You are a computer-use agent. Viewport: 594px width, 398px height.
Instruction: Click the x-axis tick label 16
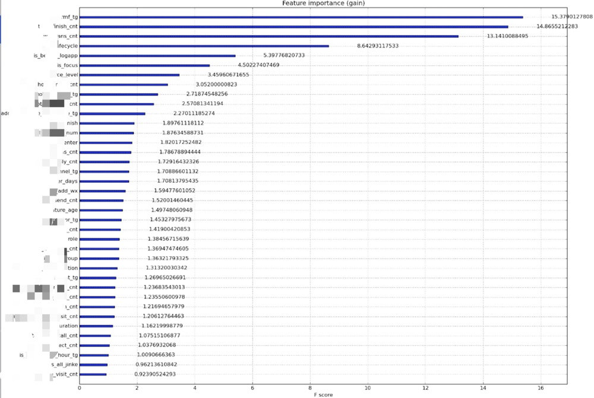pos(541,387)
